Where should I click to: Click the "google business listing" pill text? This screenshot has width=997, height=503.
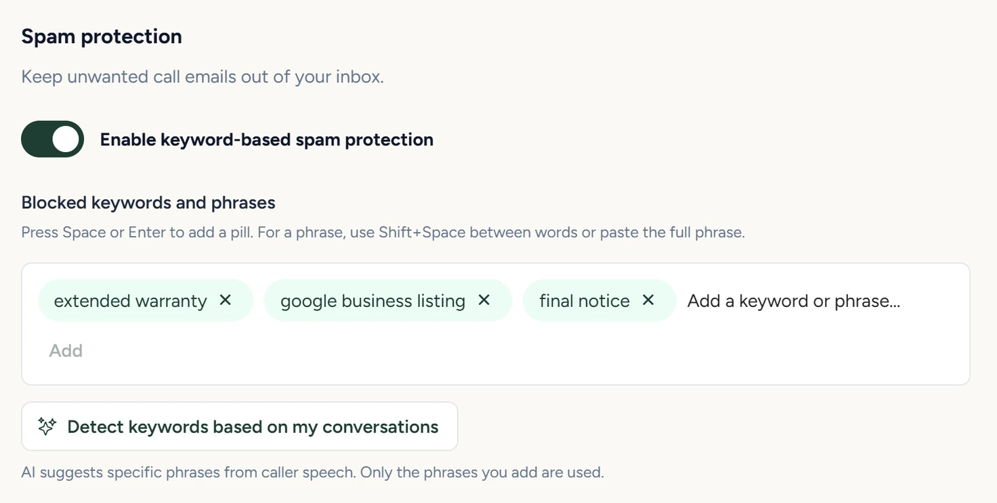373,301
